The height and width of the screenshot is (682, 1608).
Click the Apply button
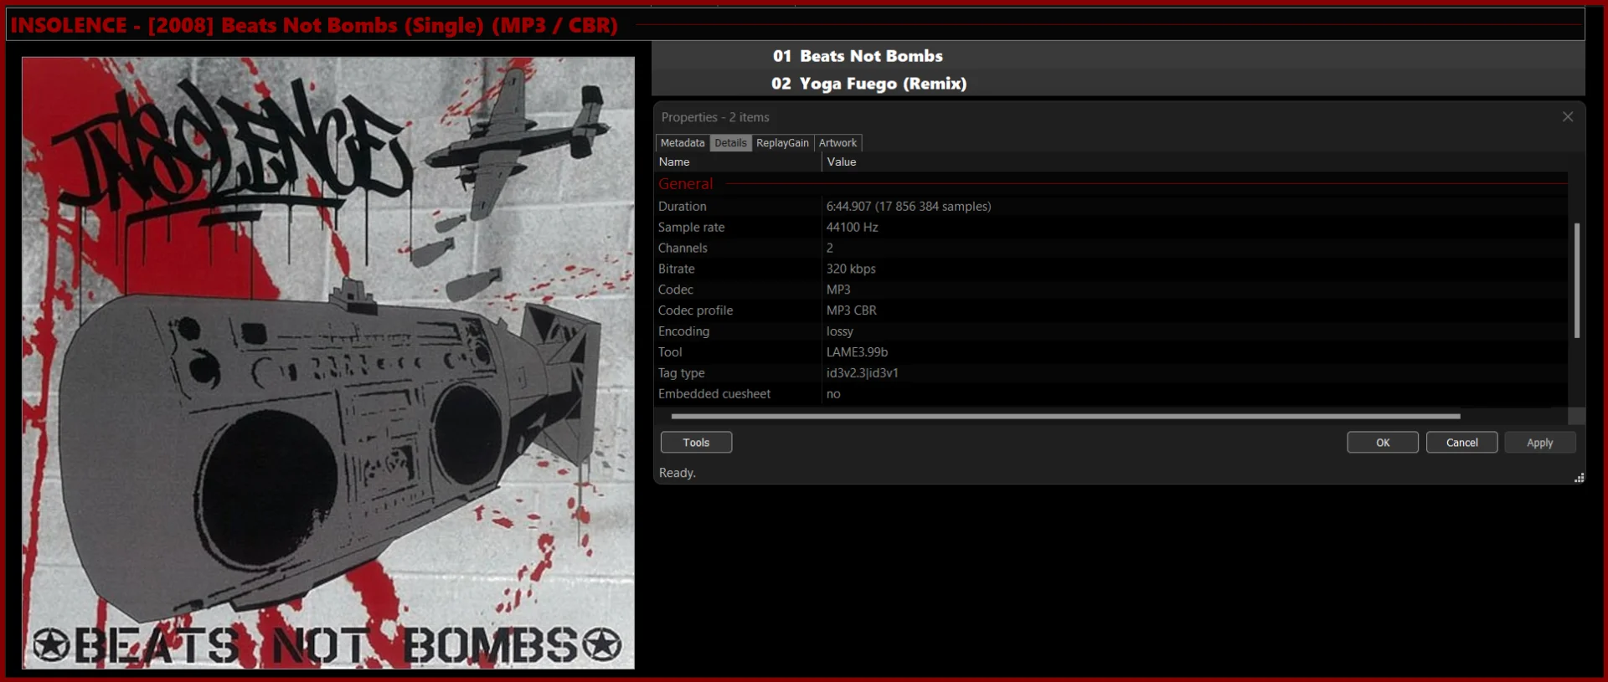[1539, 443]
